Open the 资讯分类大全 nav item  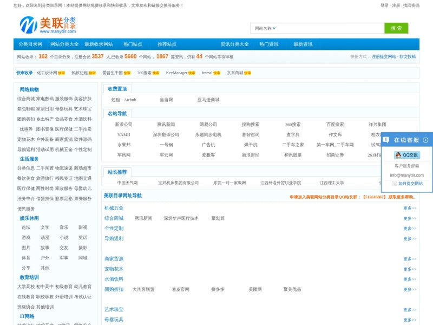pyautogui.click(x=234, y=44)
